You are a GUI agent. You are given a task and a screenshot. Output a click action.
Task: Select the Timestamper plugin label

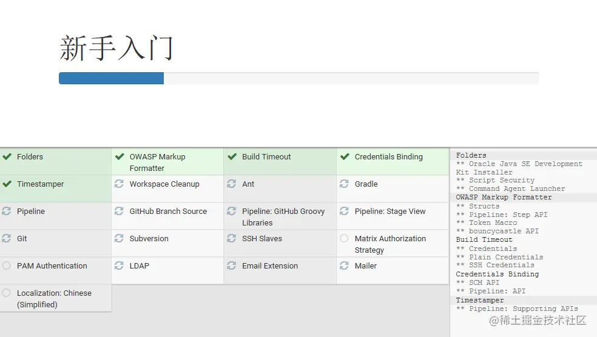(41, 184)
